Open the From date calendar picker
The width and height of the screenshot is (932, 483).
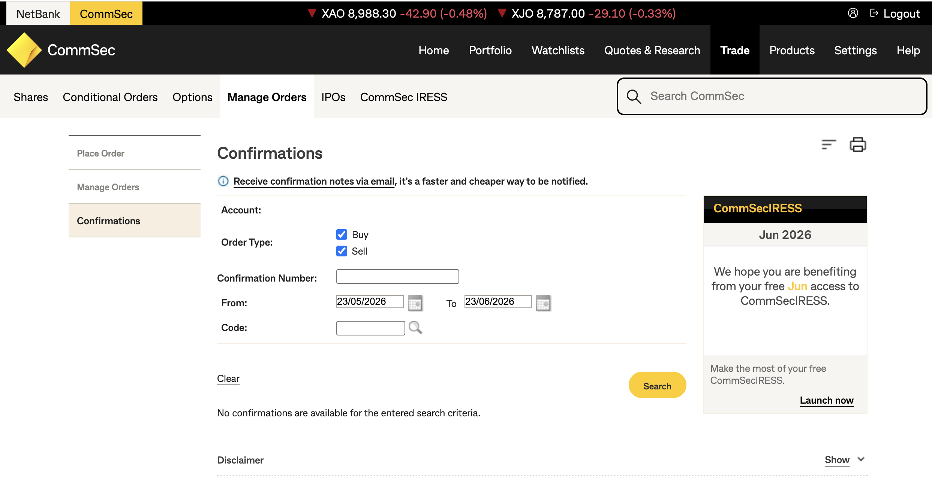click(415, 303)
